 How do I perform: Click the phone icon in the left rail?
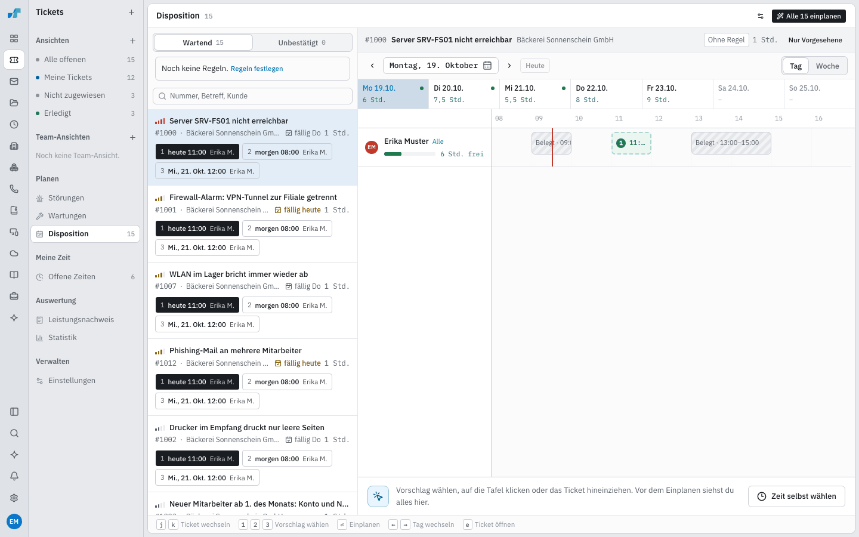(x=14, y=189)
